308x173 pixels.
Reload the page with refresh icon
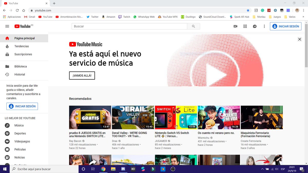pyautogui.click(x=17, y=11)
